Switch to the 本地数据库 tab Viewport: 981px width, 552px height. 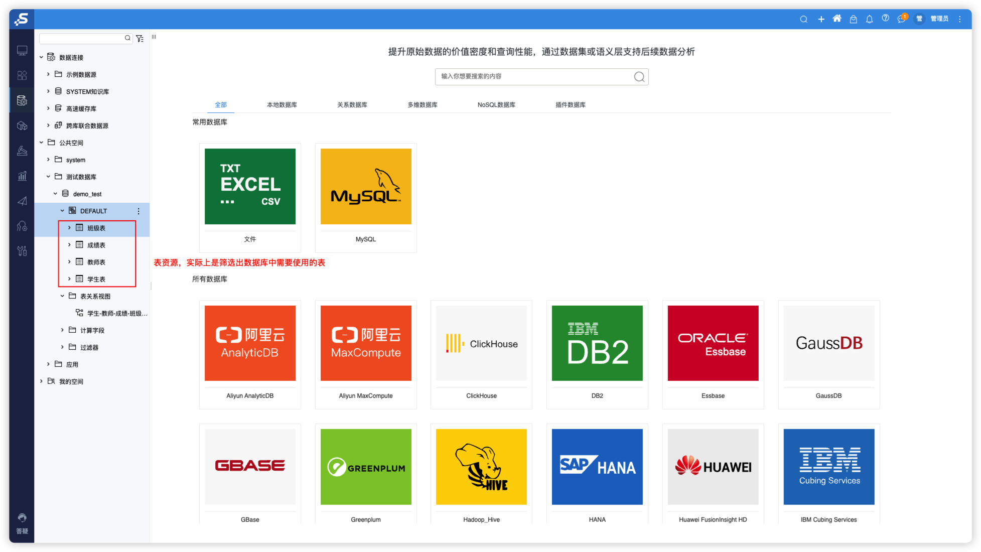[x=282, y=105]
